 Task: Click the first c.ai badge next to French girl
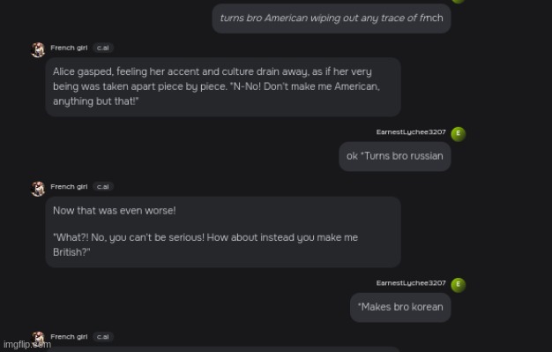point(103,48)
